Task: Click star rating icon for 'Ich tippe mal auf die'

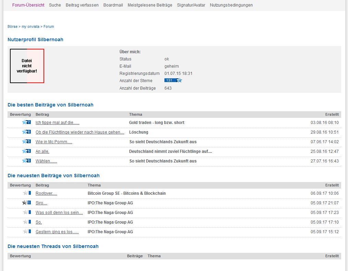Action: [x=26, y=123]
